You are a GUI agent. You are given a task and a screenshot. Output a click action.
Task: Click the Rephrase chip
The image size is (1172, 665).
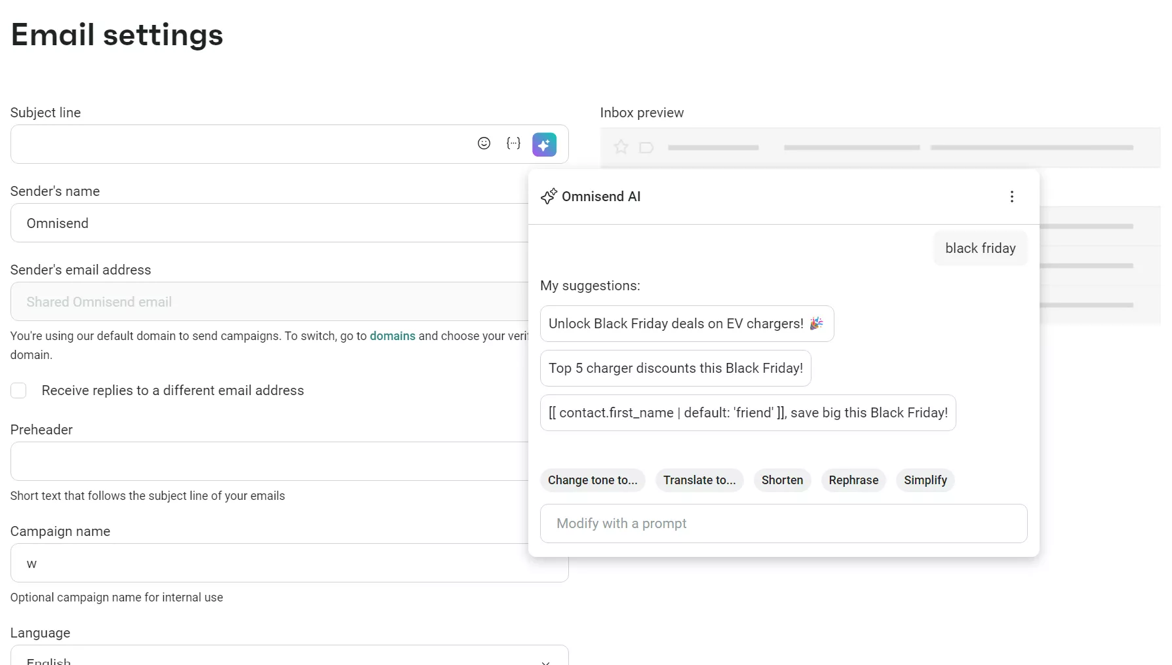point(853,480)
